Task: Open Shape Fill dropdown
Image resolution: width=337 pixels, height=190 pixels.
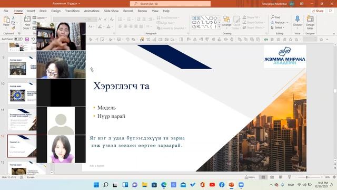Action: (252, 17)
